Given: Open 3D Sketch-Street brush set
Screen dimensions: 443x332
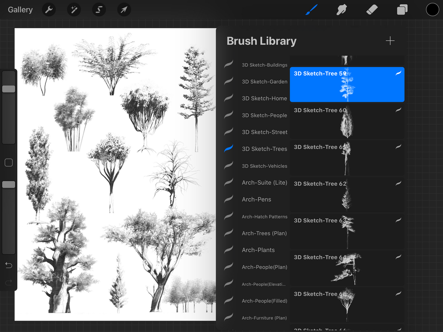Looking at the screenshot, I should coord(264,132).
